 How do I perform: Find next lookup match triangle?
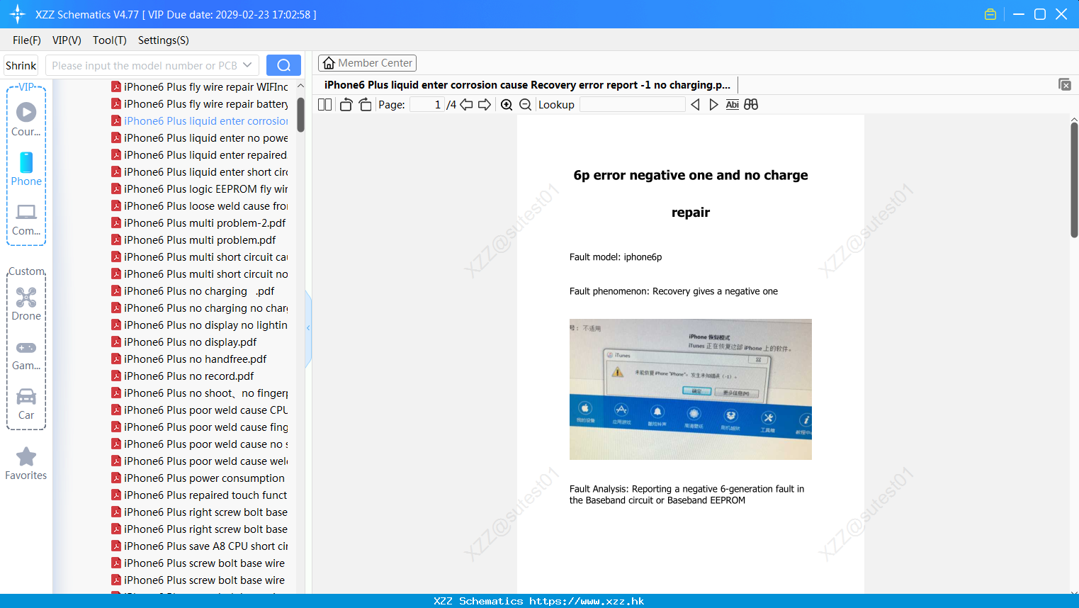tap(713, 105)
